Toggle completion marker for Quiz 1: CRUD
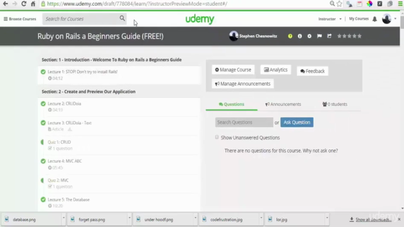The width and height of the screenshot is (404, 227). pos(42,142)
